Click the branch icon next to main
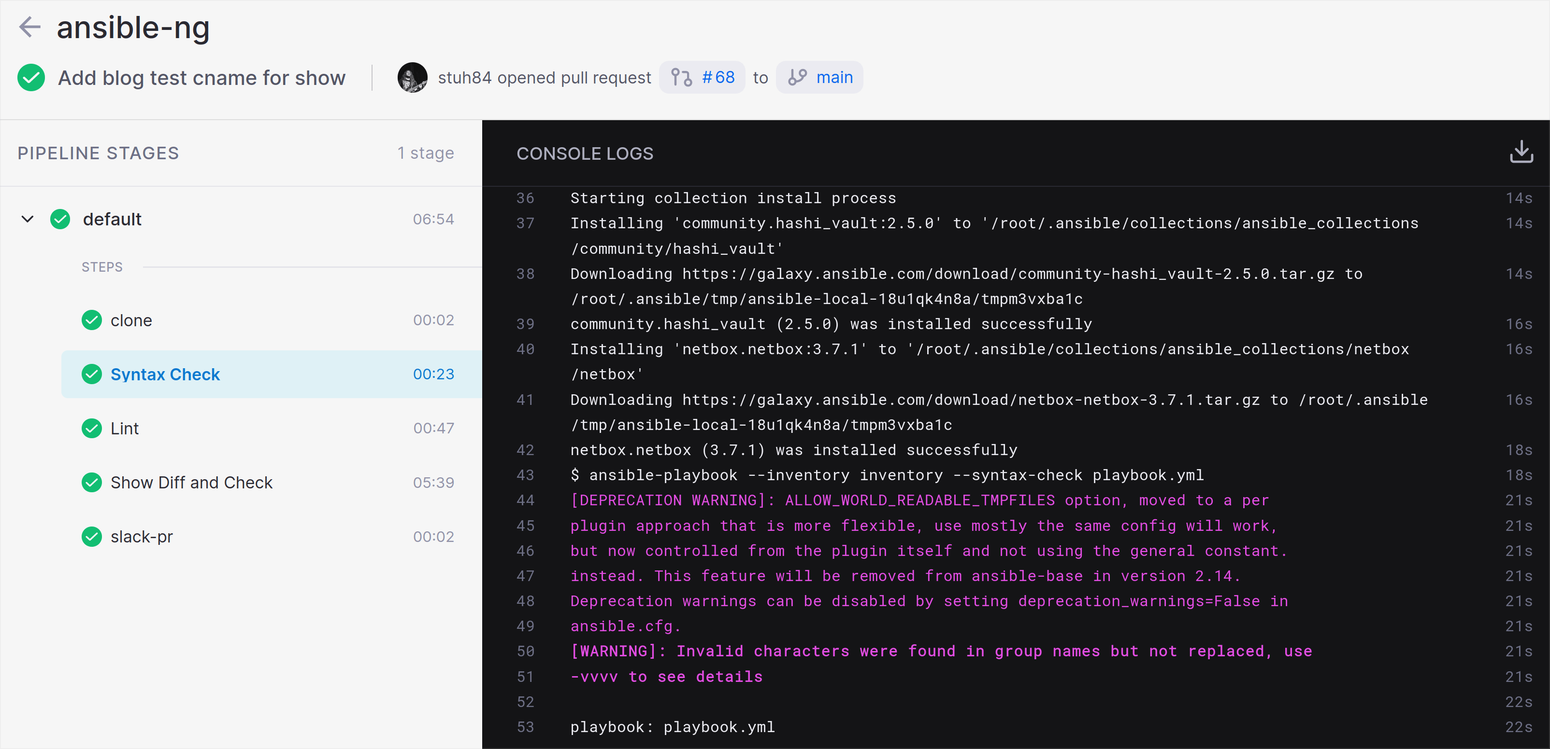1550x749 pixels. [x=798, y=77]
